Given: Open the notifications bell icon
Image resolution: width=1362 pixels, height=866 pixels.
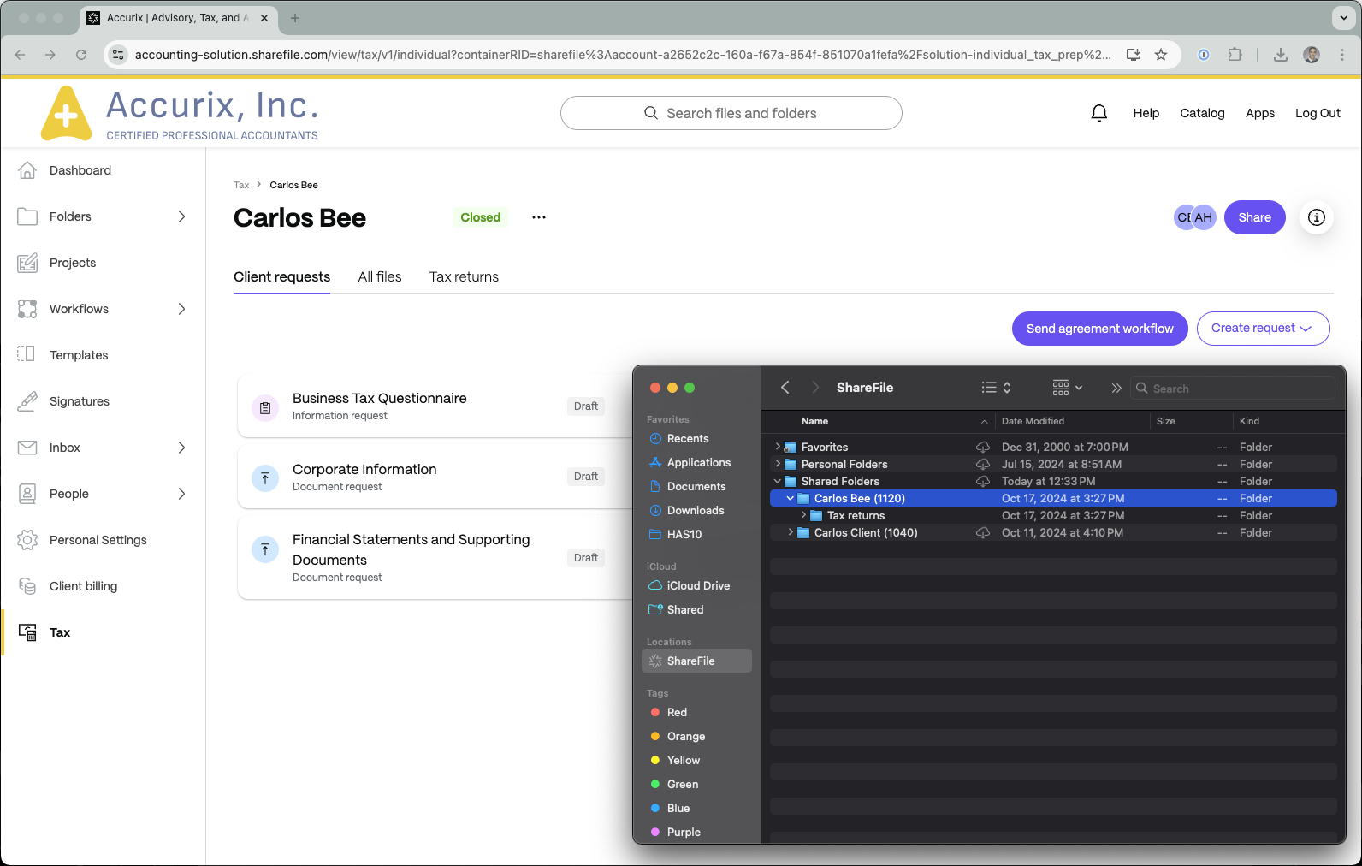Looking at the screenshot, I should pos(1099,113).
